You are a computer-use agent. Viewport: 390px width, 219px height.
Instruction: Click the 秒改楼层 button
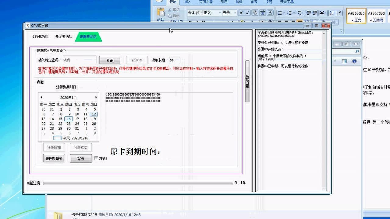[81, 148]
